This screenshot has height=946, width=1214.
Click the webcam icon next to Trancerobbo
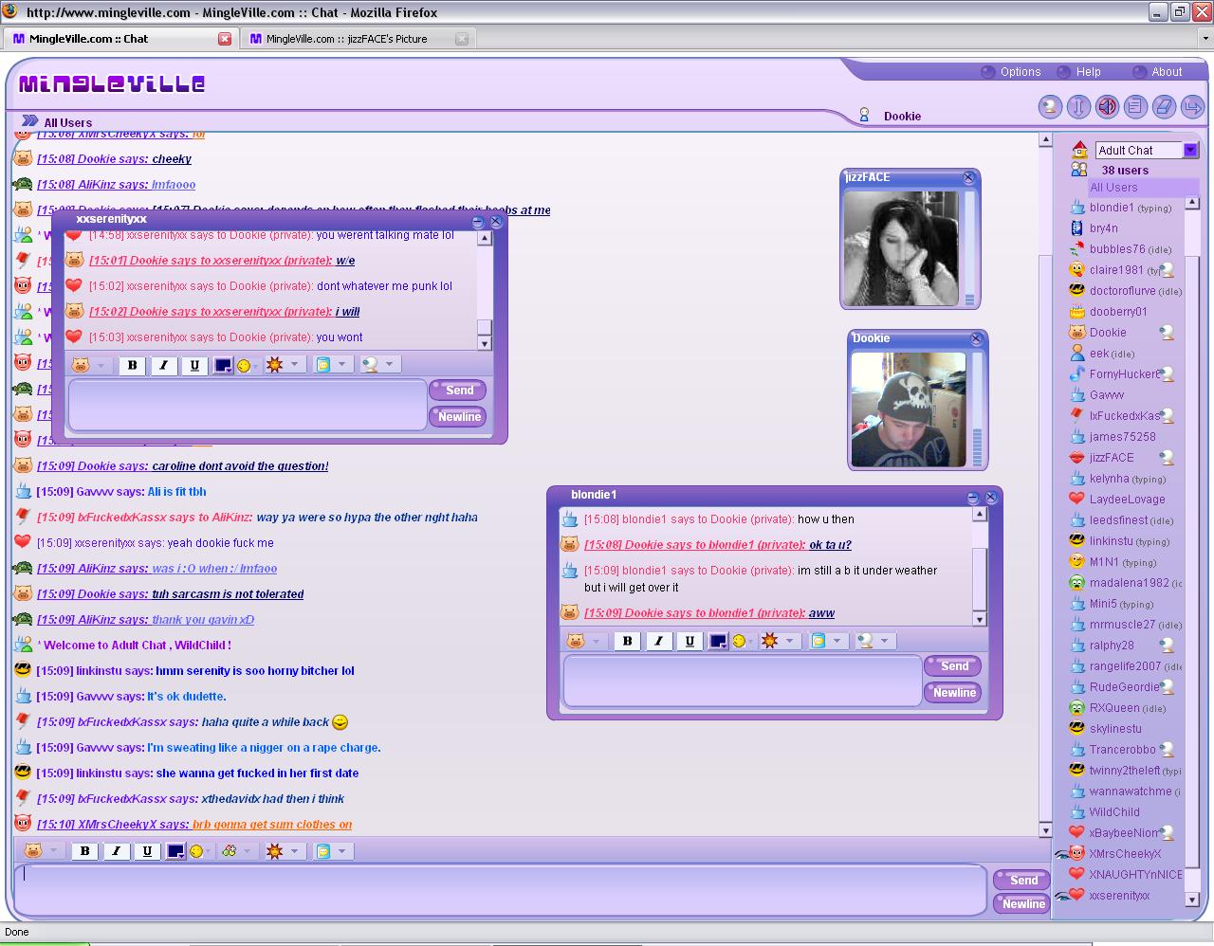[1168, 750]
